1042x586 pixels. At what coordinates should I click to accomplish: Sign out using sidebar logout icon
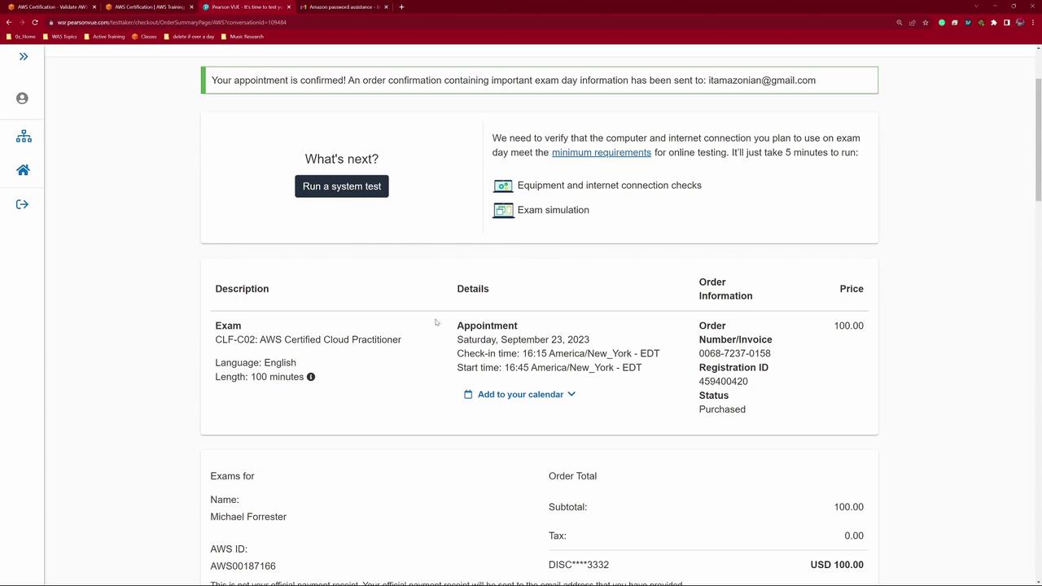click(22, 204)
